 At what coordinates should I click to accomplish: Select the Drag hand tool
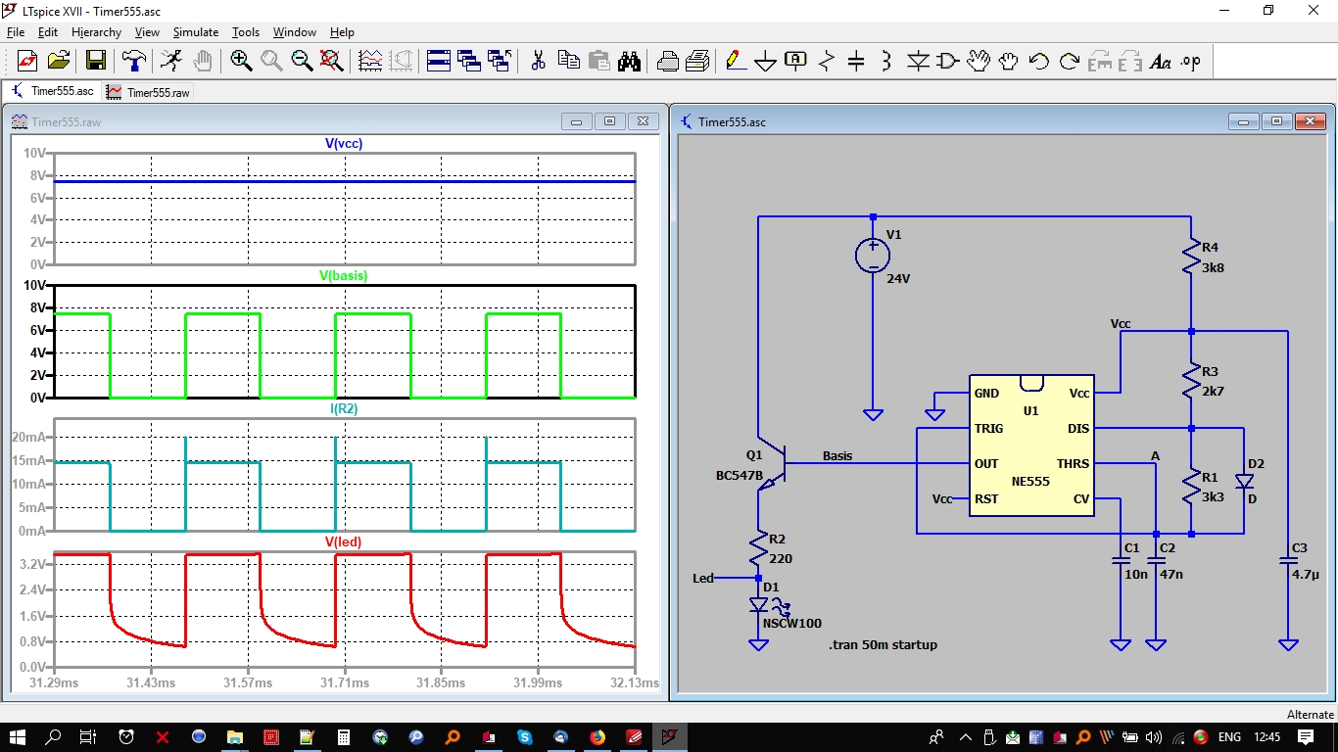pos(1009,61)
